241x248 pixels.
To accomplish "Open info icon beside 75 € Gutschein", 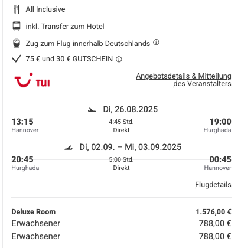I will pos(119,59).
